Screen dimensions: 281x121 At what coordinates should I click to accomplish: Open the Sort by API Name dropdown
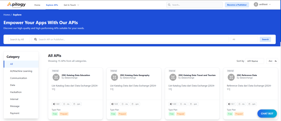(255, 61)
